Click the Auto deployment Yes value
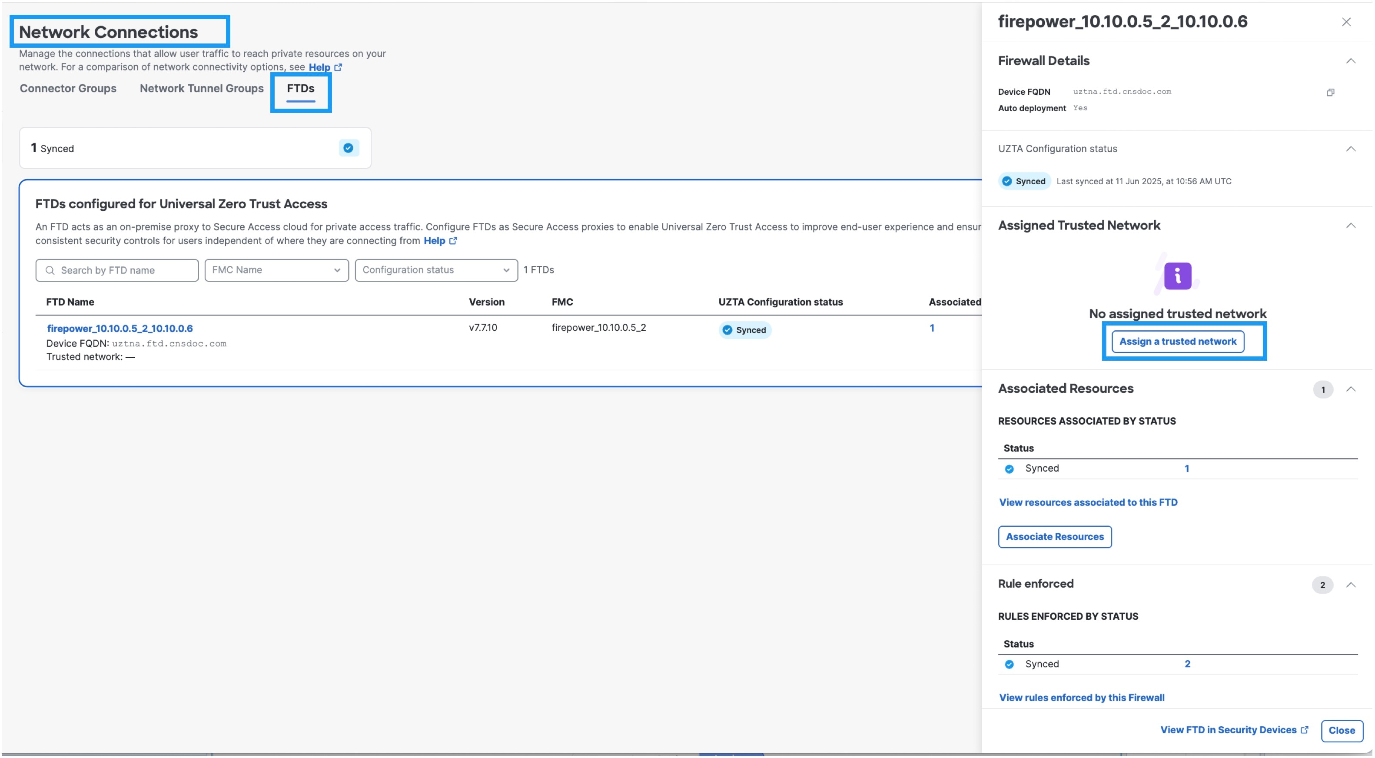The image size is (1375, 758). [1080, 108]
